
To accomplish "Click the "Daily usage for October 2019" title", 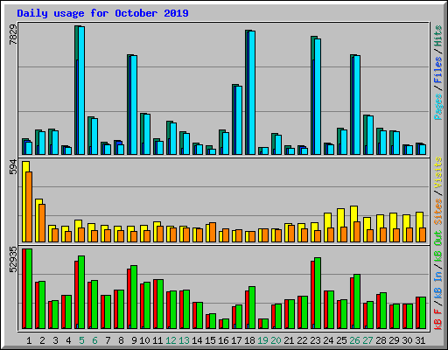I will click(x=102, y=13).
